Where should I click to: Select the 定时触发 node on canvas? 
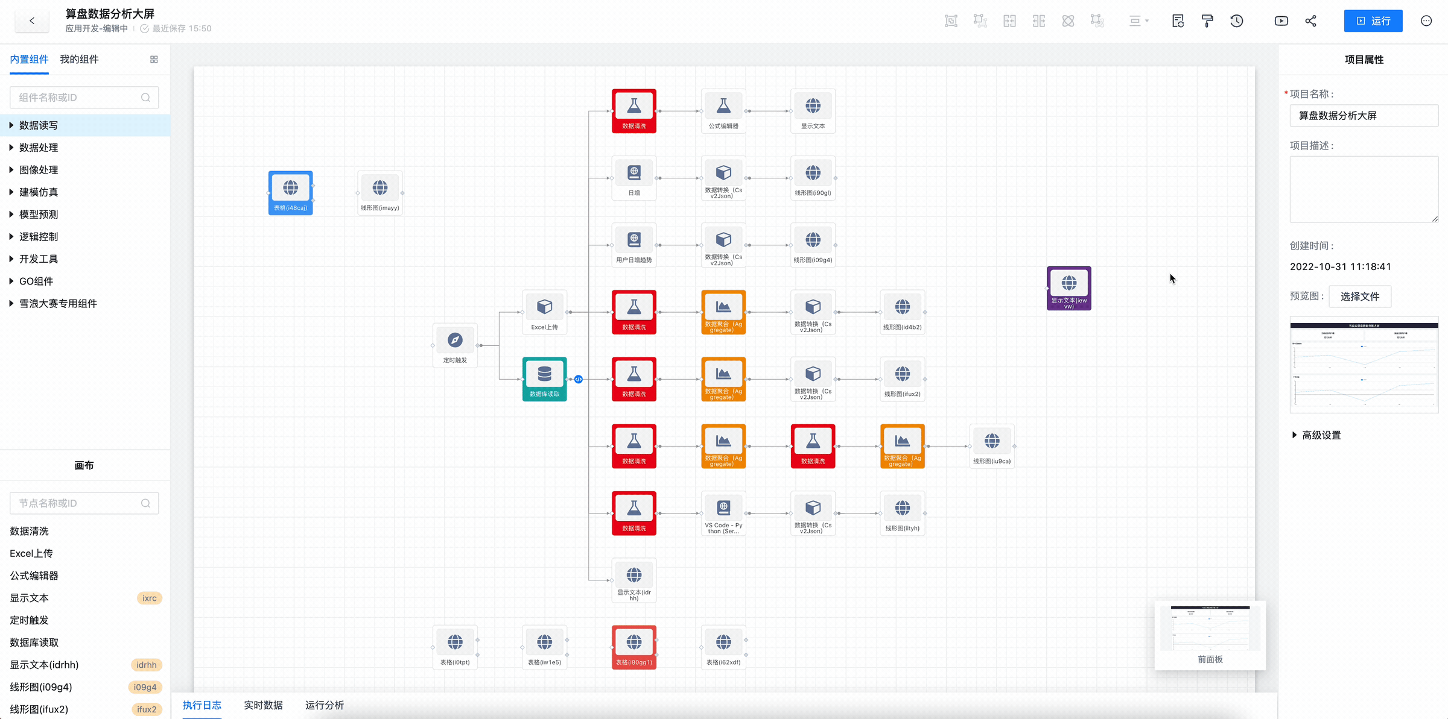tap(455, 345)
